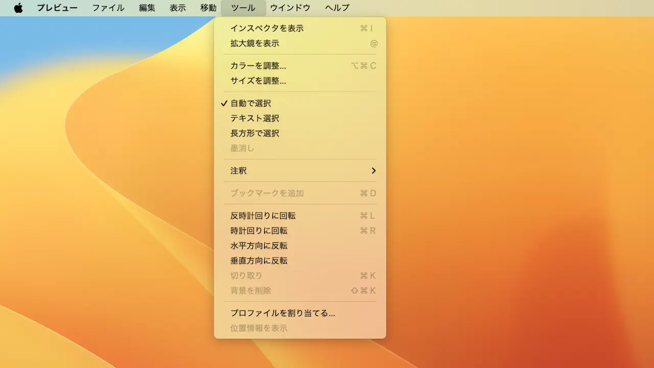654x368 pixels.
Task: Close the open ツール menu
Action: (x=244, y=8)
